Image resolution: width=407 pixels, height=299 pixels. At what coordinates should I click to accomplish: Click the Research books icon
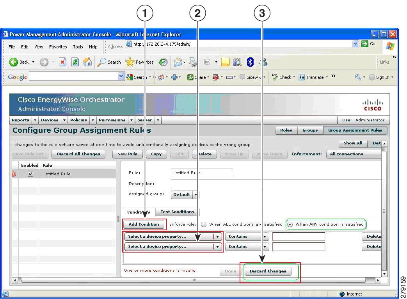[237, 62]
